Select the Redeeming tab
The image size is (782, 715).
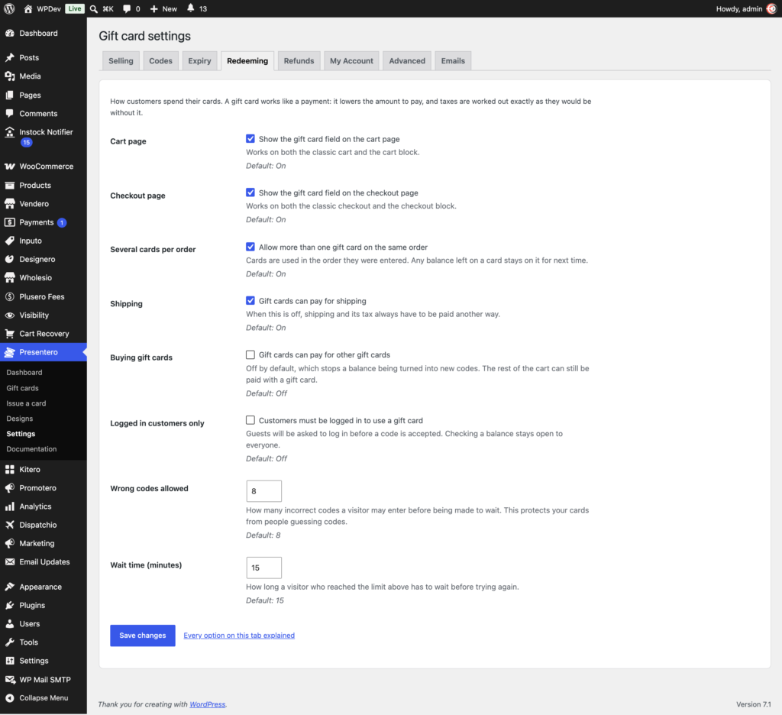point(247,61)
